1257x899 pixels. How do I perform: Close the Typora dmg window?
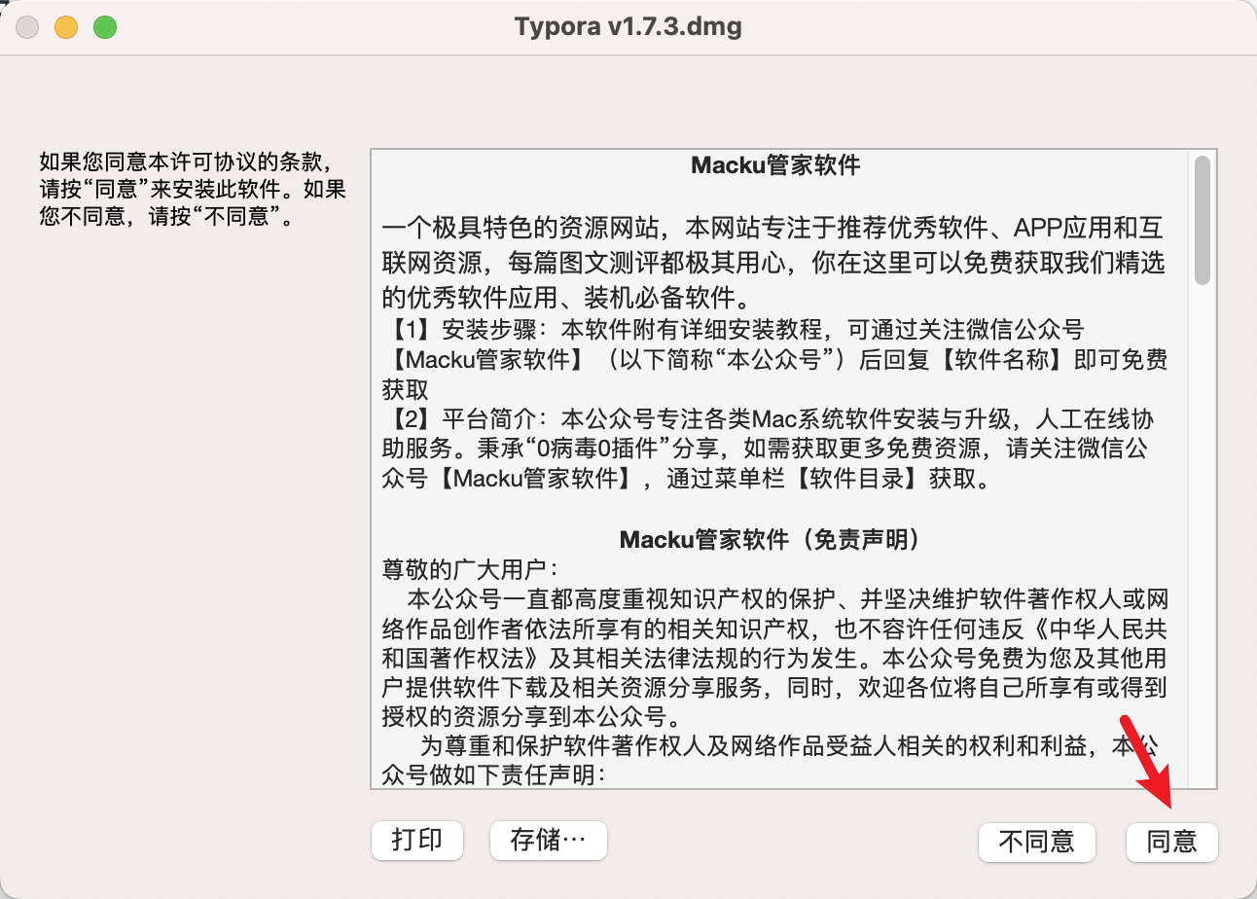pos(27,27)
